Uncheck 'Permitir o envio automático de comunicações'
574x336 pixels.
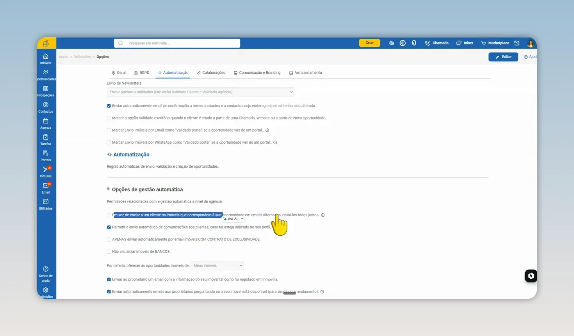pos(109,227)
